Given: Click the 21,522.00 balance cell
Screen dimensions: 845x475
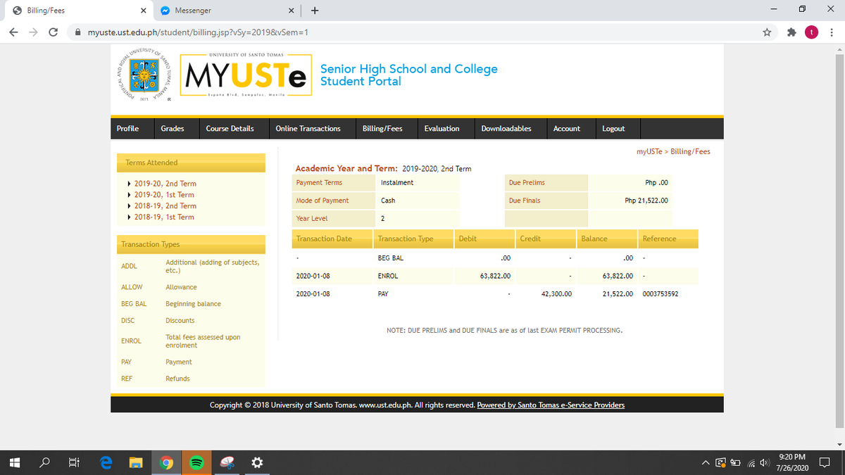Looking at the screenshot, I should (x=618, y=293).
